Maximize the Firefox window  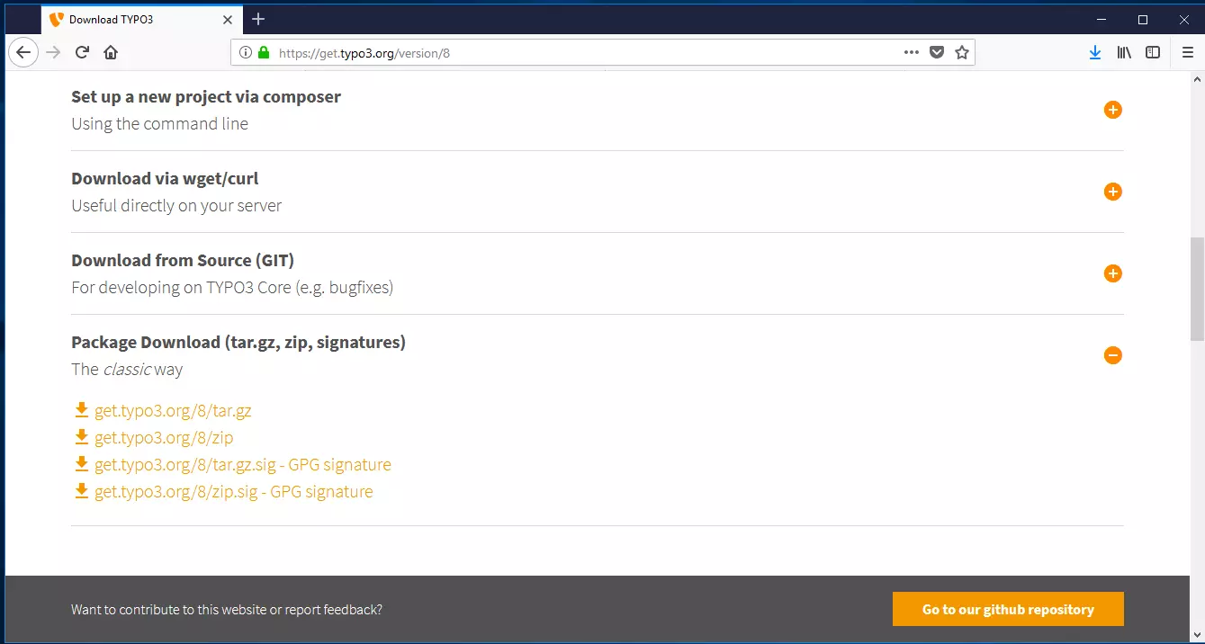tap(1142, 19)
